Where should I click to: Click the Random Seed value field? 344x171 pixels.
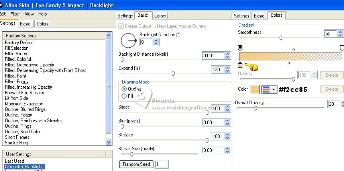[162, 164]
